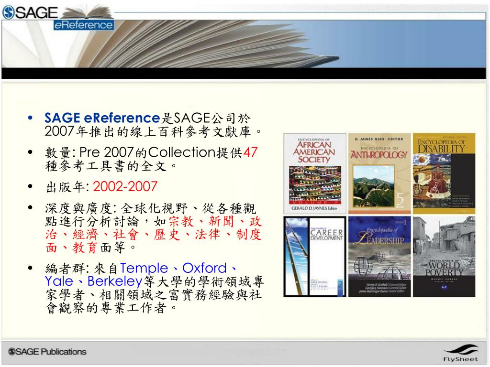Click the label '編者群'

coord(65,269)
